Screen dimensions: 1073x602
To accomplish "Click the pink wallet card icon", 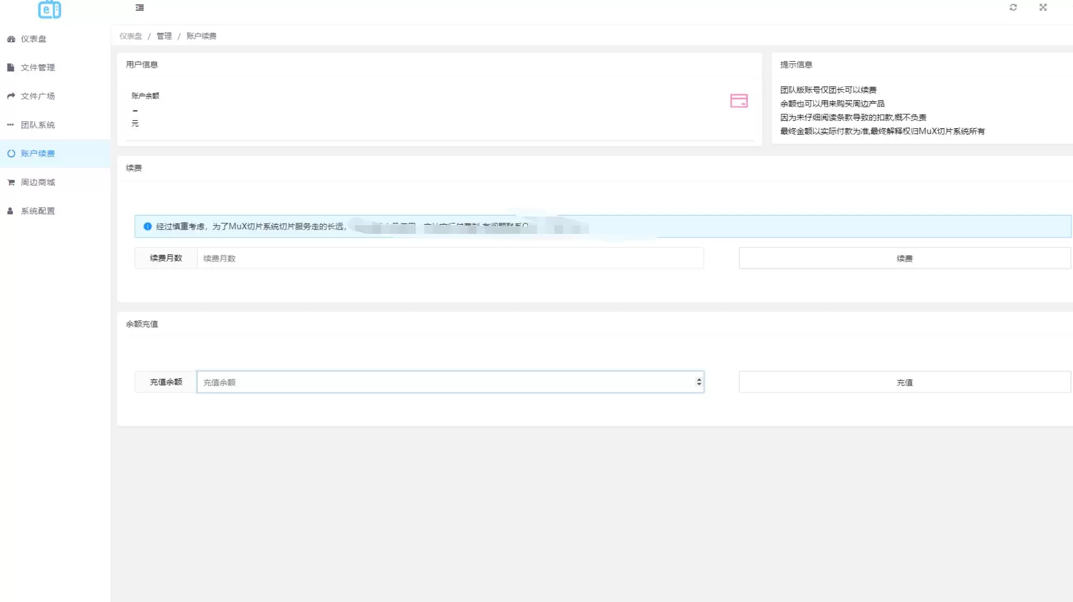I will pos(738,101).
